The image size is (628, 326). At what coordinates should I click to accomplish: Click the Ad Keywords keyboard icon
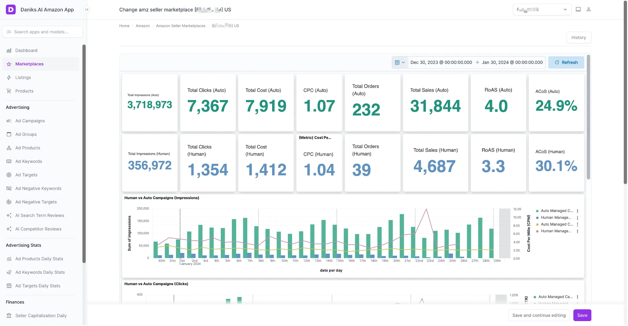click(x=9, y=161)
